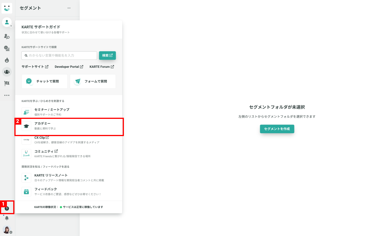Open notifications with the bell icon
The width and height of the screenshot is (382, 236).
7,218
